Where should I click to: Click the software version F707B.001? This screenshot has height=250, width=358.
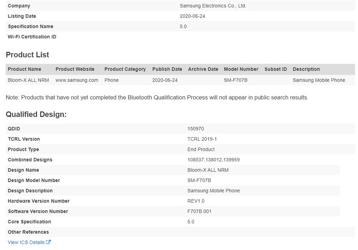(x=199, y=211)
